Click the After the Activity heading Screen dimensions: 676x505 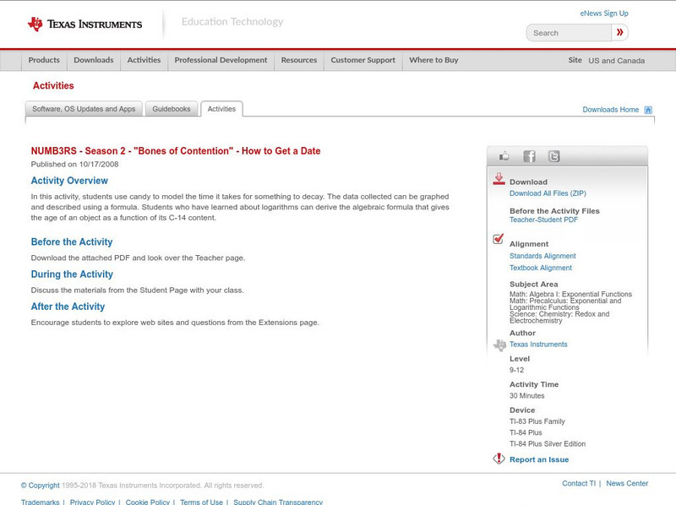(x=68, y=307)
